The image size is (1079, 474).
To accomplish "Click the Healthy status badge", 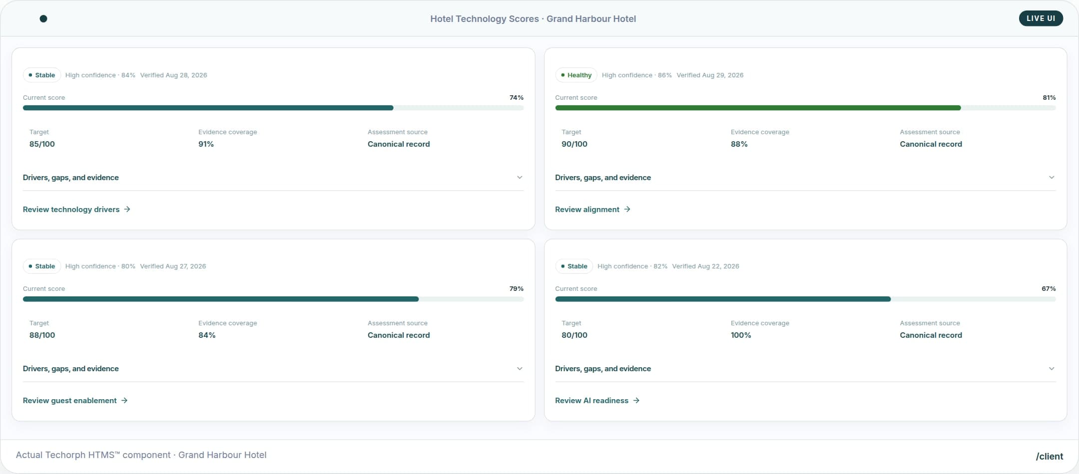I will point(576,75).
